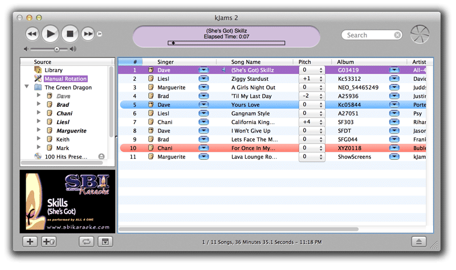Select song Lets Face The M...
This screenshot has height=270, width=456.
pyautogui.click(x=254, y=139)
